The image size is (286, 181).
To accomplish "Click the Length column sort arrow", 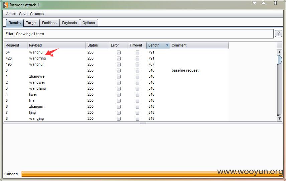I will tap(167, 45).
